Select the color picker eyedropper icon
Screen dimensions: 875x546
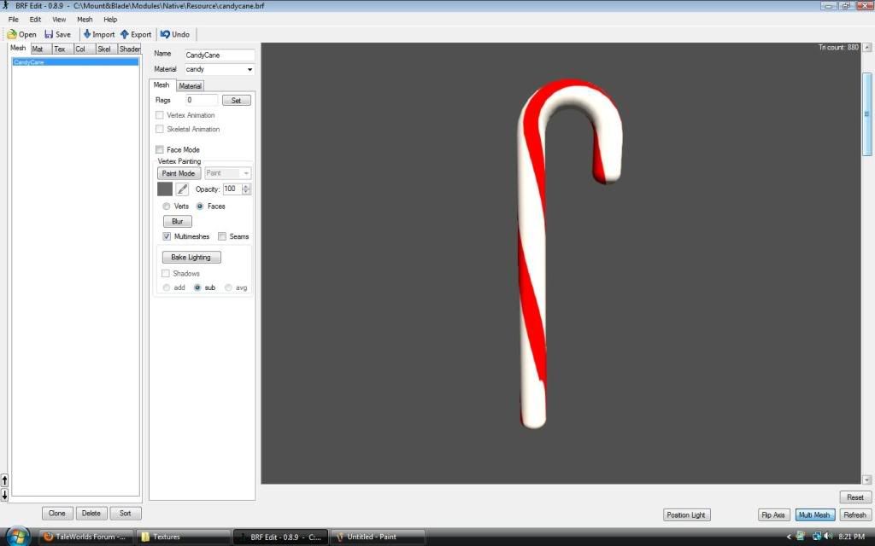pos(182,189)
